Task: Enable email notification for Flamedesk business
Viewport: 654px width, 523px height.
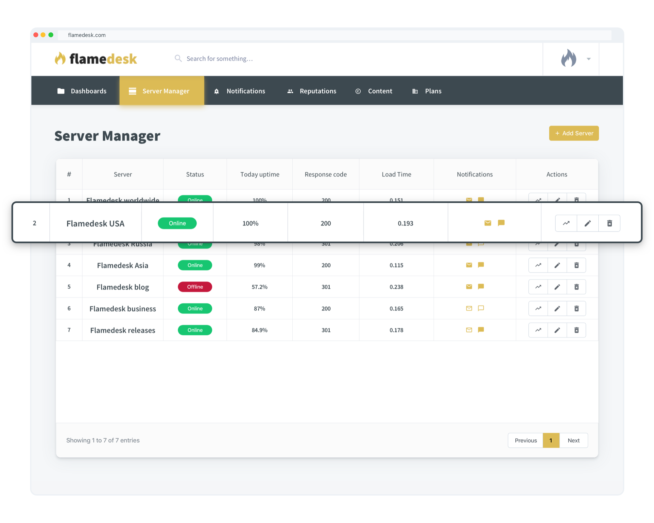Action: (469, 308)
